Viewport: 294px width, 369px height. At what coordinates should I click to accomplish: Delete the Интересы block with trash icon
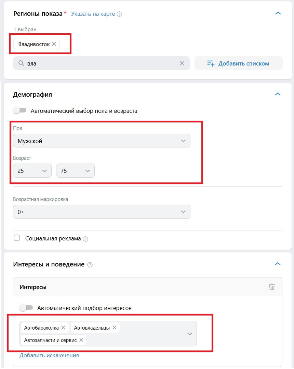272,287
